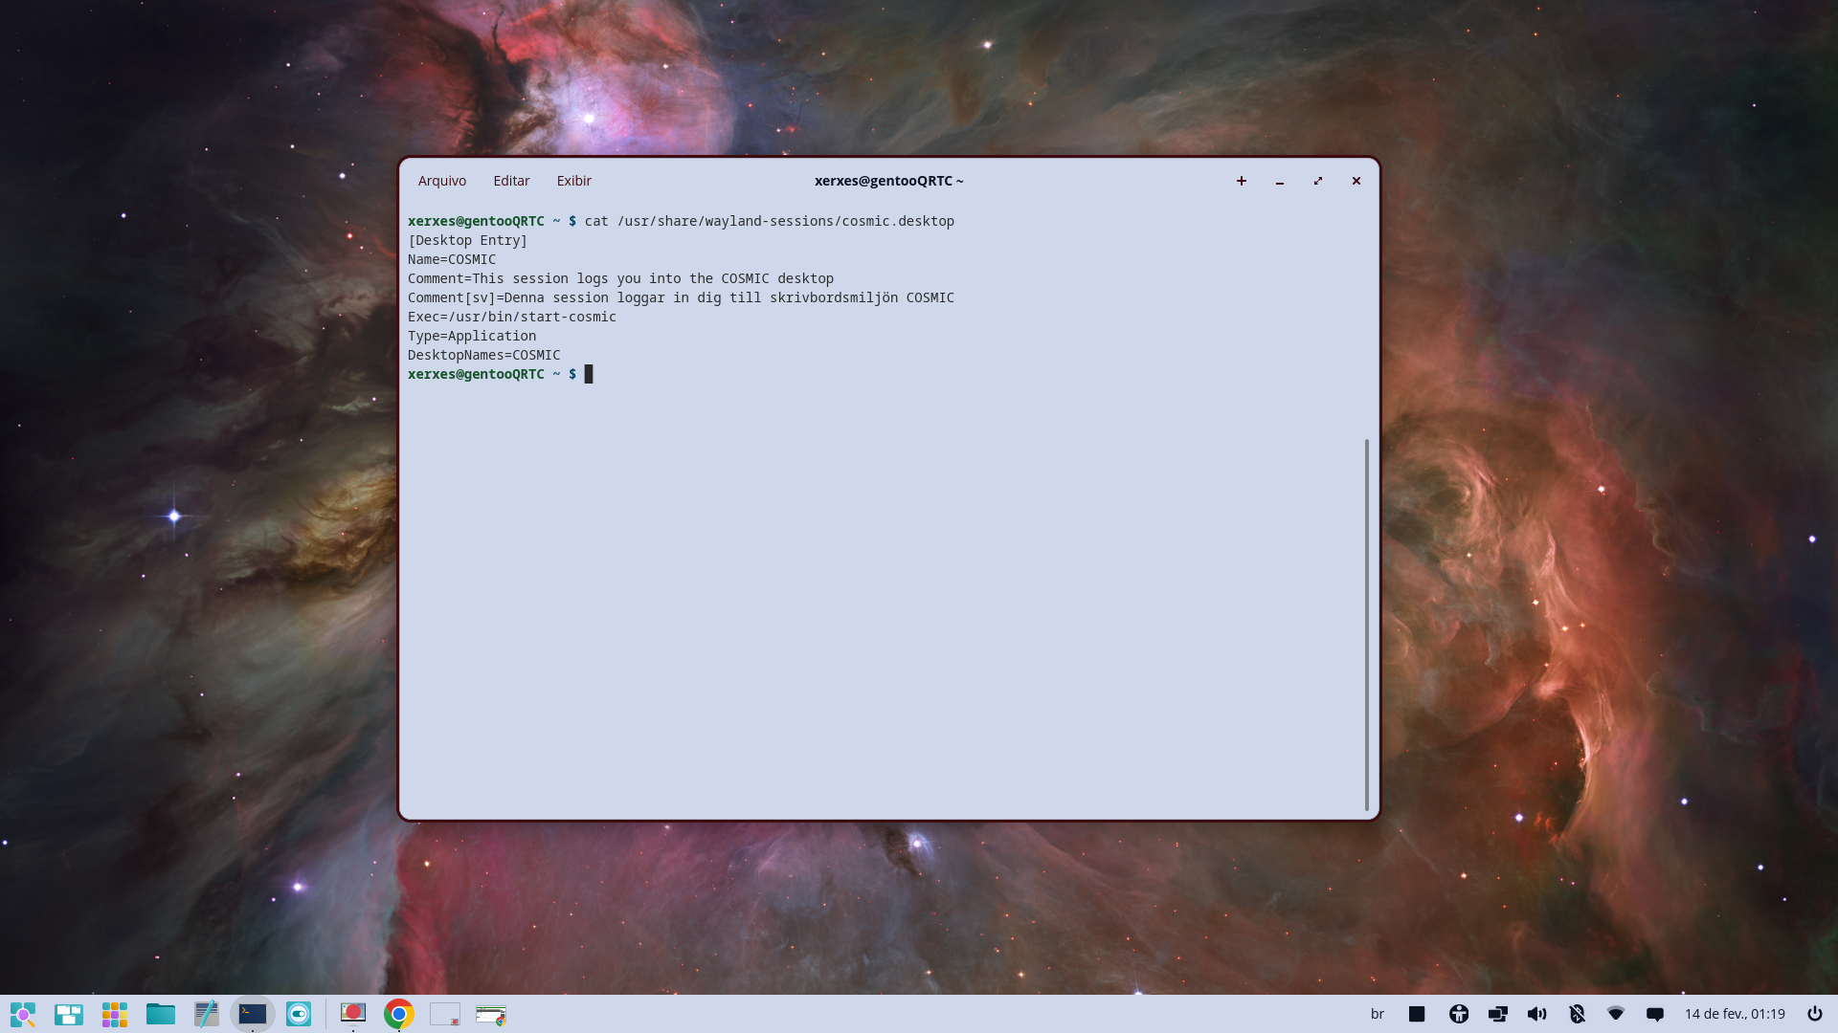Open the accessibility applet in panel
1838x1033 pixels.
(x=1459, y=1014)
